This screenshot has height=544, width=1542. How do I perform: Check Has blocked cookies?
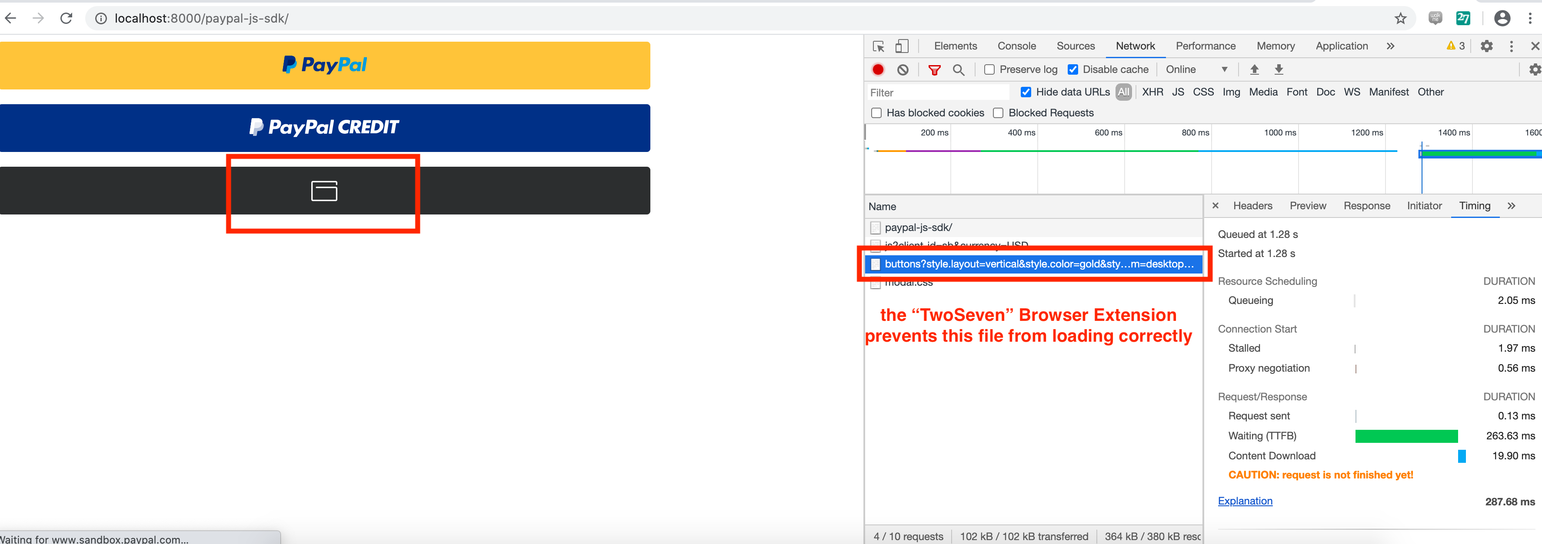pyautogui.click(x=876, y=113)
